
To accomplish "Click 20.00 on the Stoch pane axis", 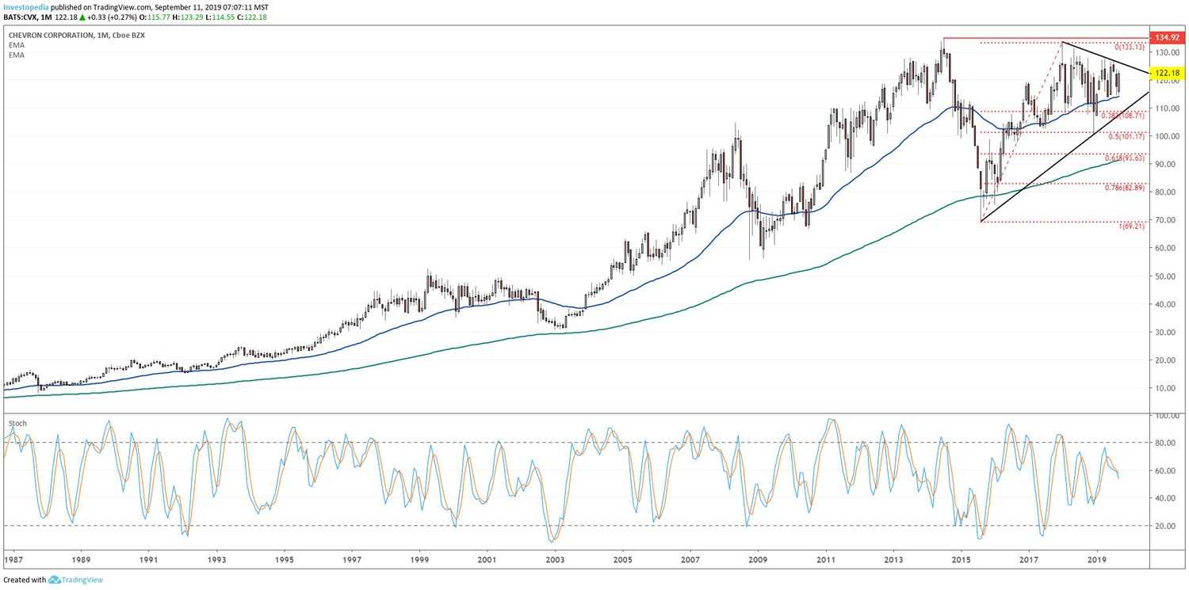I will point(1166,526).
